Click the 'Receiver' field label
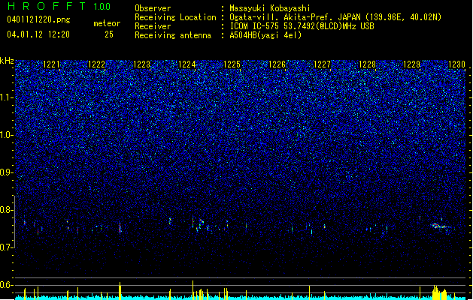The image size is (473, 300). point(153,26)
